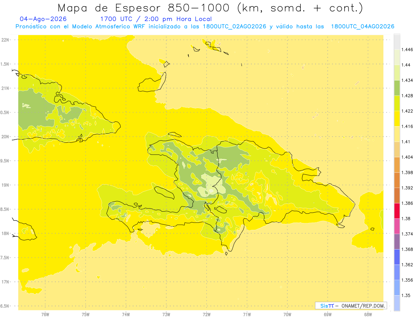The height and width of the screenshot is (319, 413).
Task: Click the bright yellow band between 1.422 and 1.416
Action: pyautogui.click(x=397, y=119)
